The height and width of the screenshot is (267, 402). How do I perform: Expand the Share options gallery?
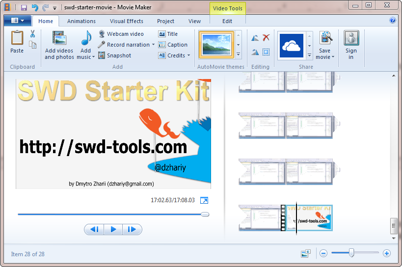309,55
